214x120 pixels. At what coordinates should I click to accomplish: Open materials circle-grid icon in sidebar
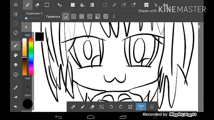coord(16,74)
